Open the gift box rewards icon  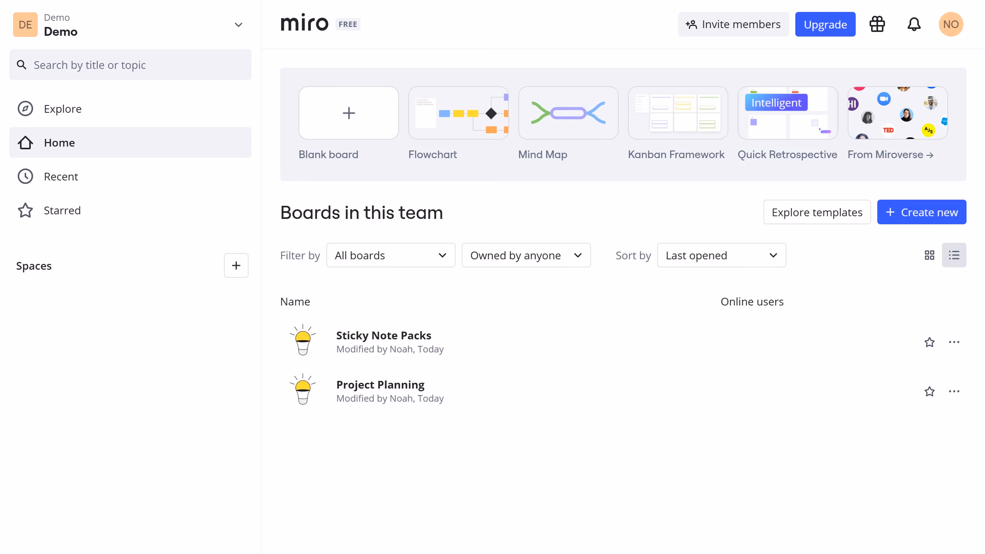tap(877, 24)
